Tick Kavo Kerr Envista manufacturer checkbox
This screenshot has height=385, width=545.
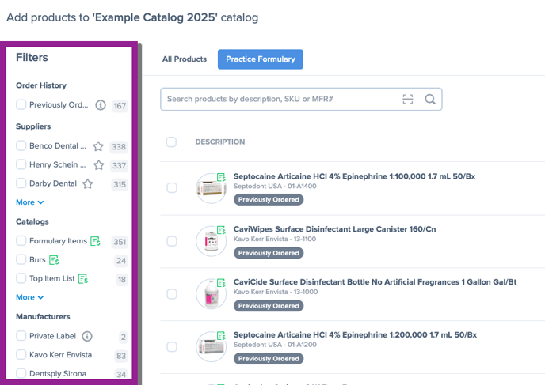click(x=21, y=354)
